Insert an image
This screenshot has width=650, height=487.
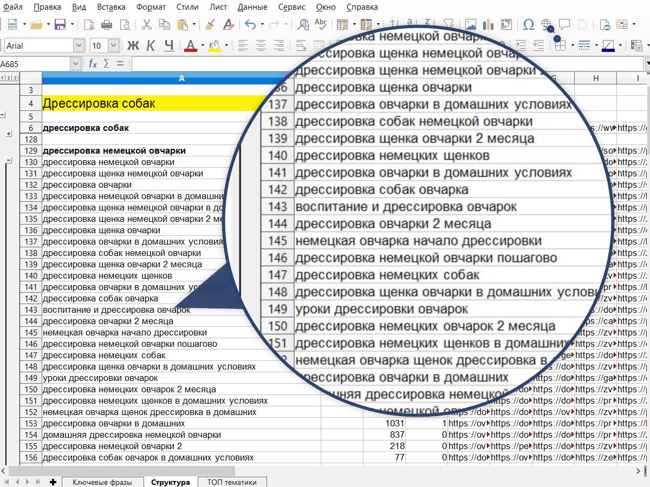[471, 24]
